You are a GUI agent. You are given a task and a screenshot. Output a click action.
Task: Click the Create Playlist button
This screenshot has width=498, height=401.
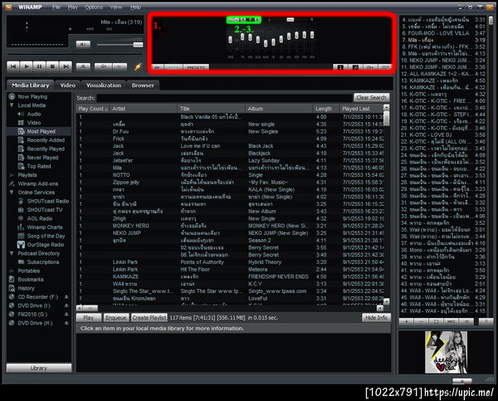[149, 317]
